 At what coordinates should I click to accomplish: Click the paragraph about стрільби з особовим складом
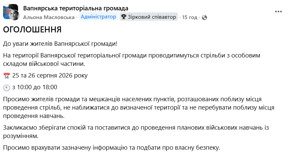tap(132, 59)
